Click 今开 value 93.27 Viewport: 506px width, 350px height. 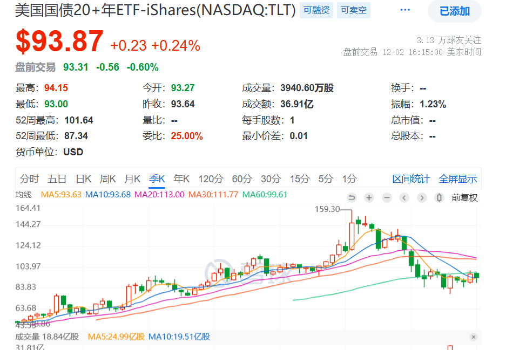(183, 88)
